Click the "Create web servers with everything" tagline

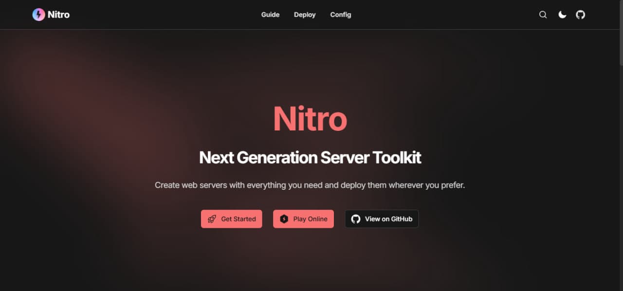point(310,185)
